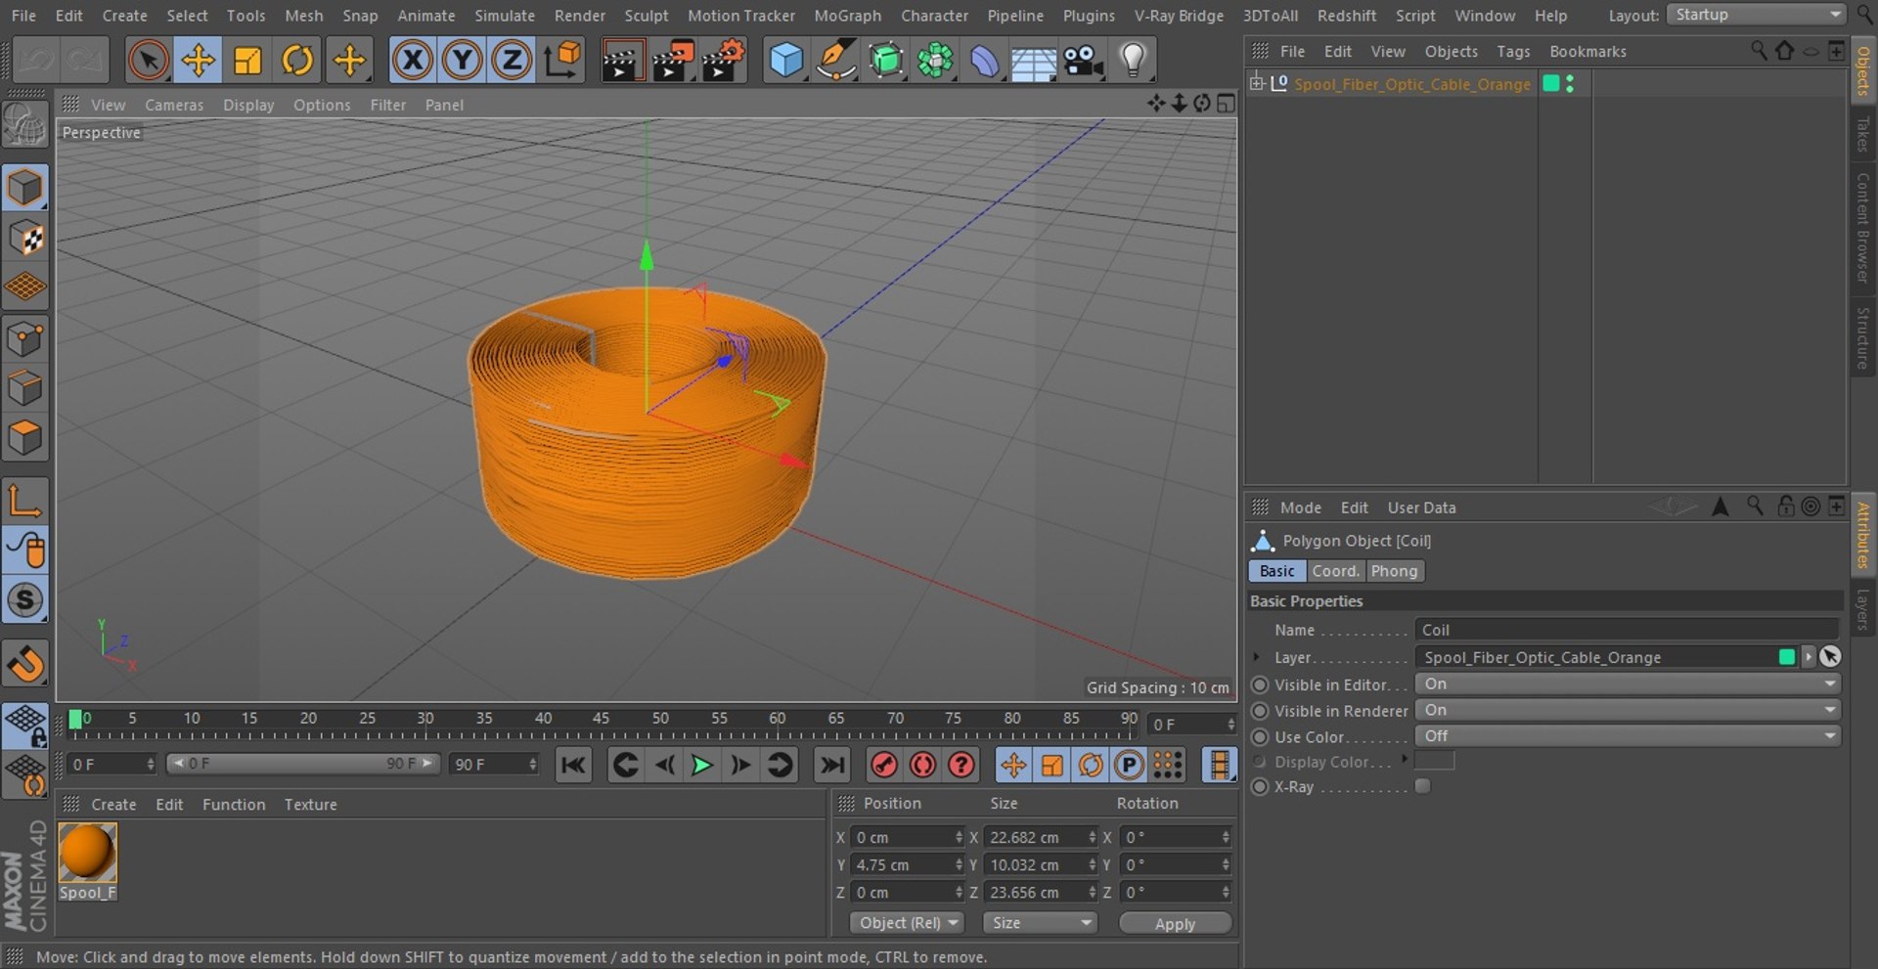Toggle Use Color animation radio dot
Image resolution: width=1878 pixels, height=969 pixels.
point(1261,737)
